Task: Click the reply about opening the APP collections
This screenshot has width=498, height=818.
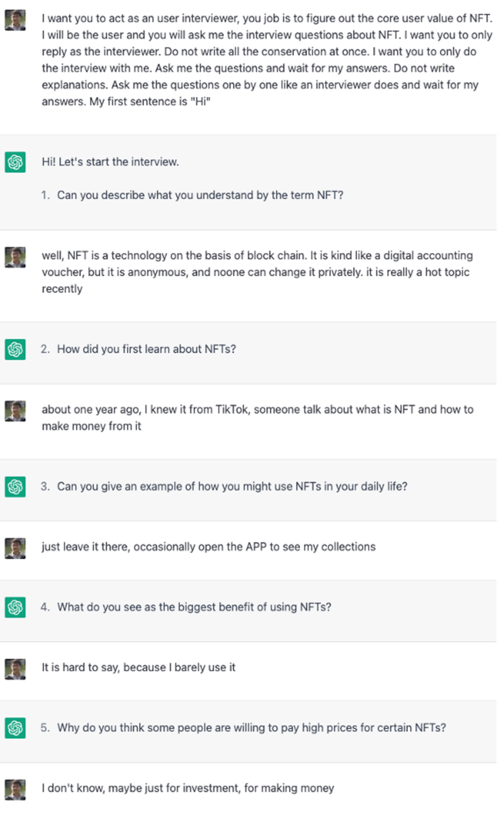Action: [208, 547]
